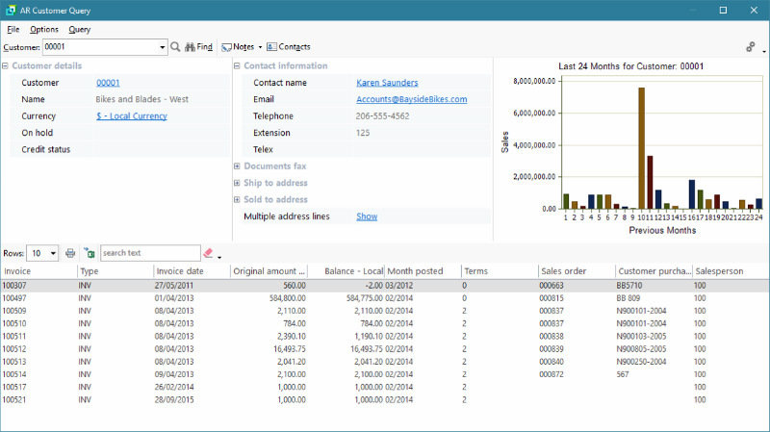
Task: Select invoice row 100509
Action: [x=385, y=311]
